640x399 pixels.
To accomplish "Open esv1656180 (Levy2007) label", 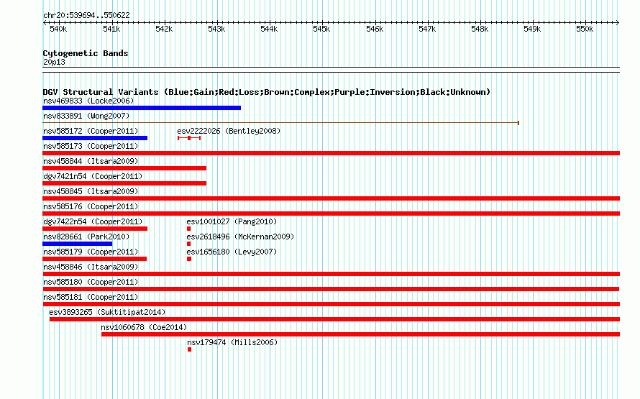I will coord(232,252).
